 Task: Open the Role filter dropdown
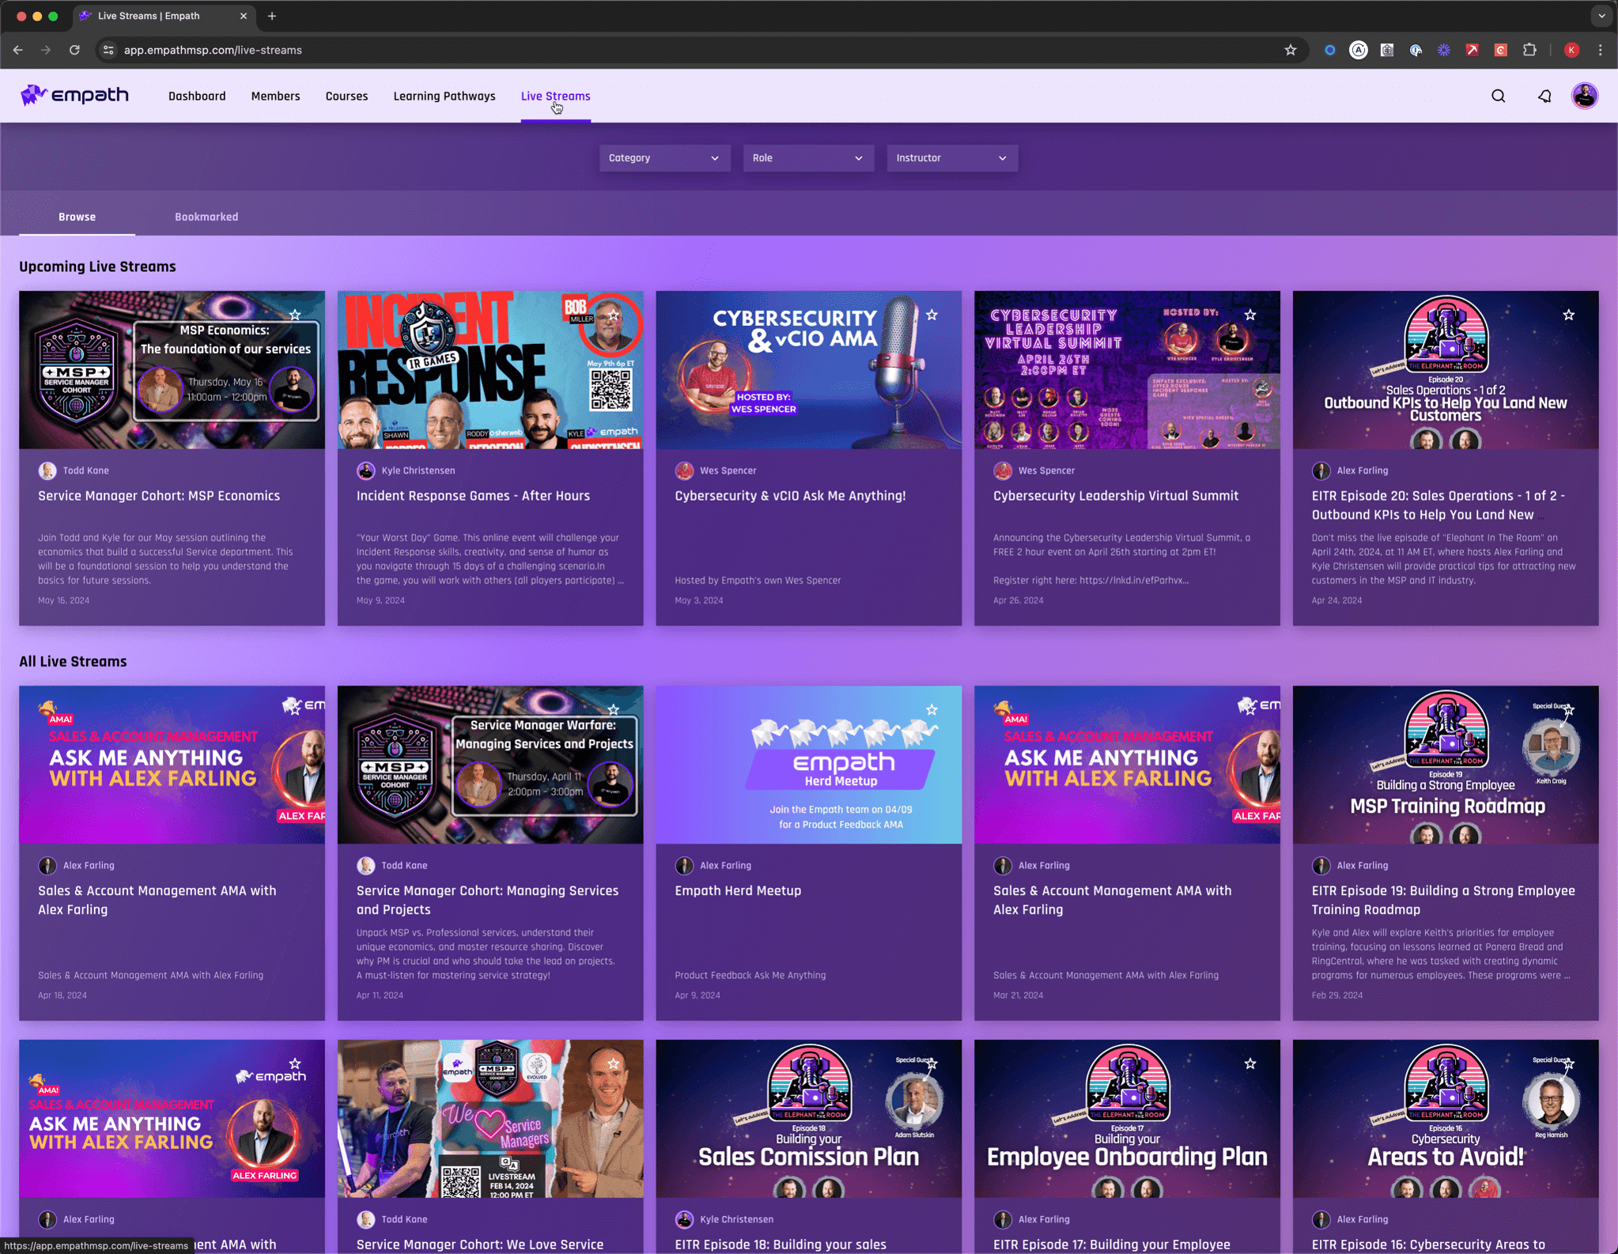(x=807, y=158)
